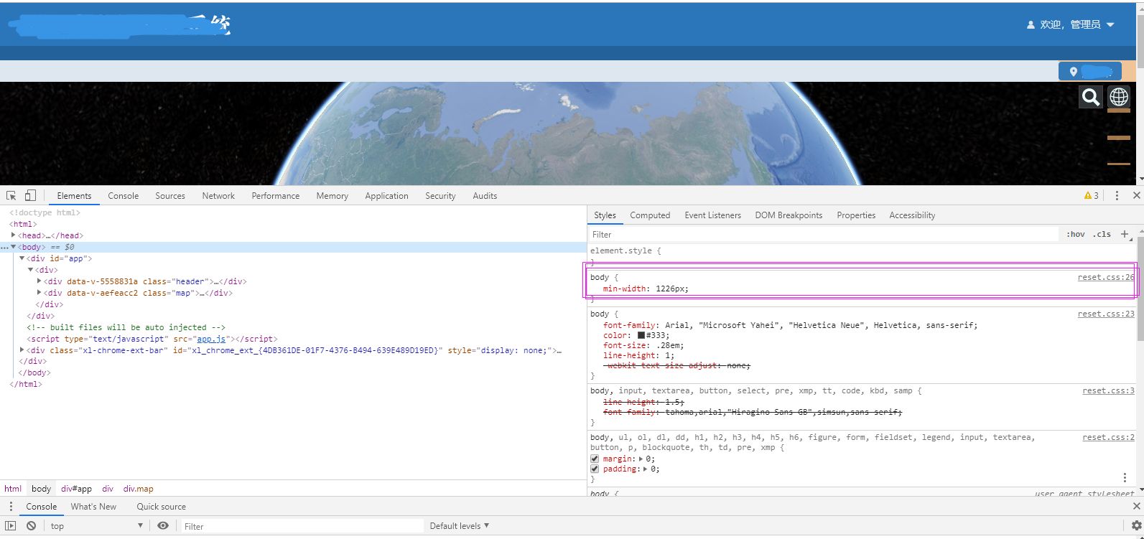Open the user account dropdown arrow
1144x539 pixels.
(x=1110, y=24)
